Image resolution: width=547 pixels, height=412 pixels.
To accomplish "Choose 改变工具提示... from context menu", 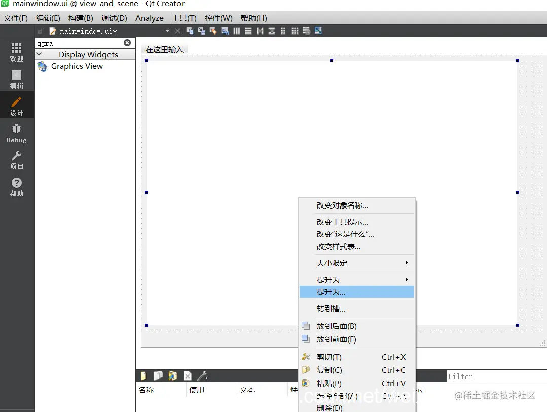I will (356, 222).
